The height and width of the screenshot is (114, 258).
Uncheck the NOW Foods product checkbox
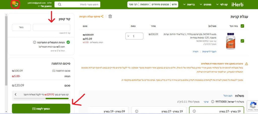242,41
